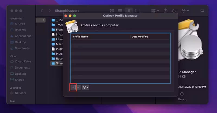Screen dimensions: 217x113
Task: Open Network in Finder sidebar
Action: point(18,93)
